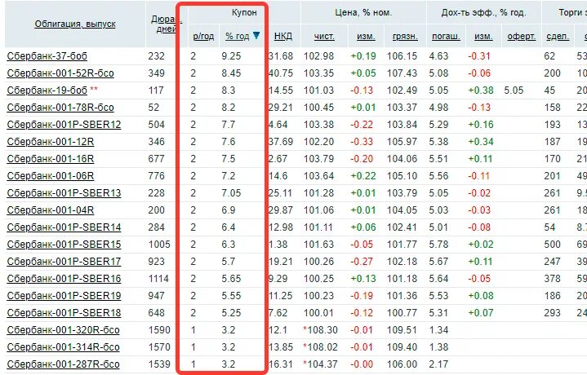Open bond Сбербанк-001-52R-бсо
This screenshot has height=375, width=587.
click(60, 73)
